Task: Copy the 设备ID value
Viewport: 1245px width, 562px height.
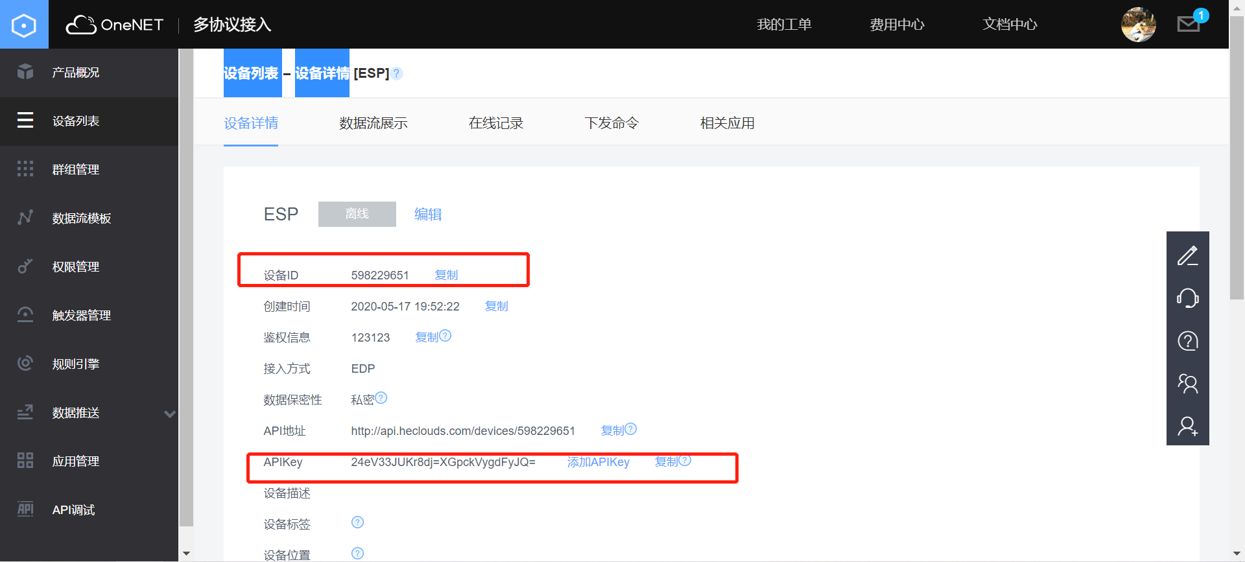Action: [446, 275]
